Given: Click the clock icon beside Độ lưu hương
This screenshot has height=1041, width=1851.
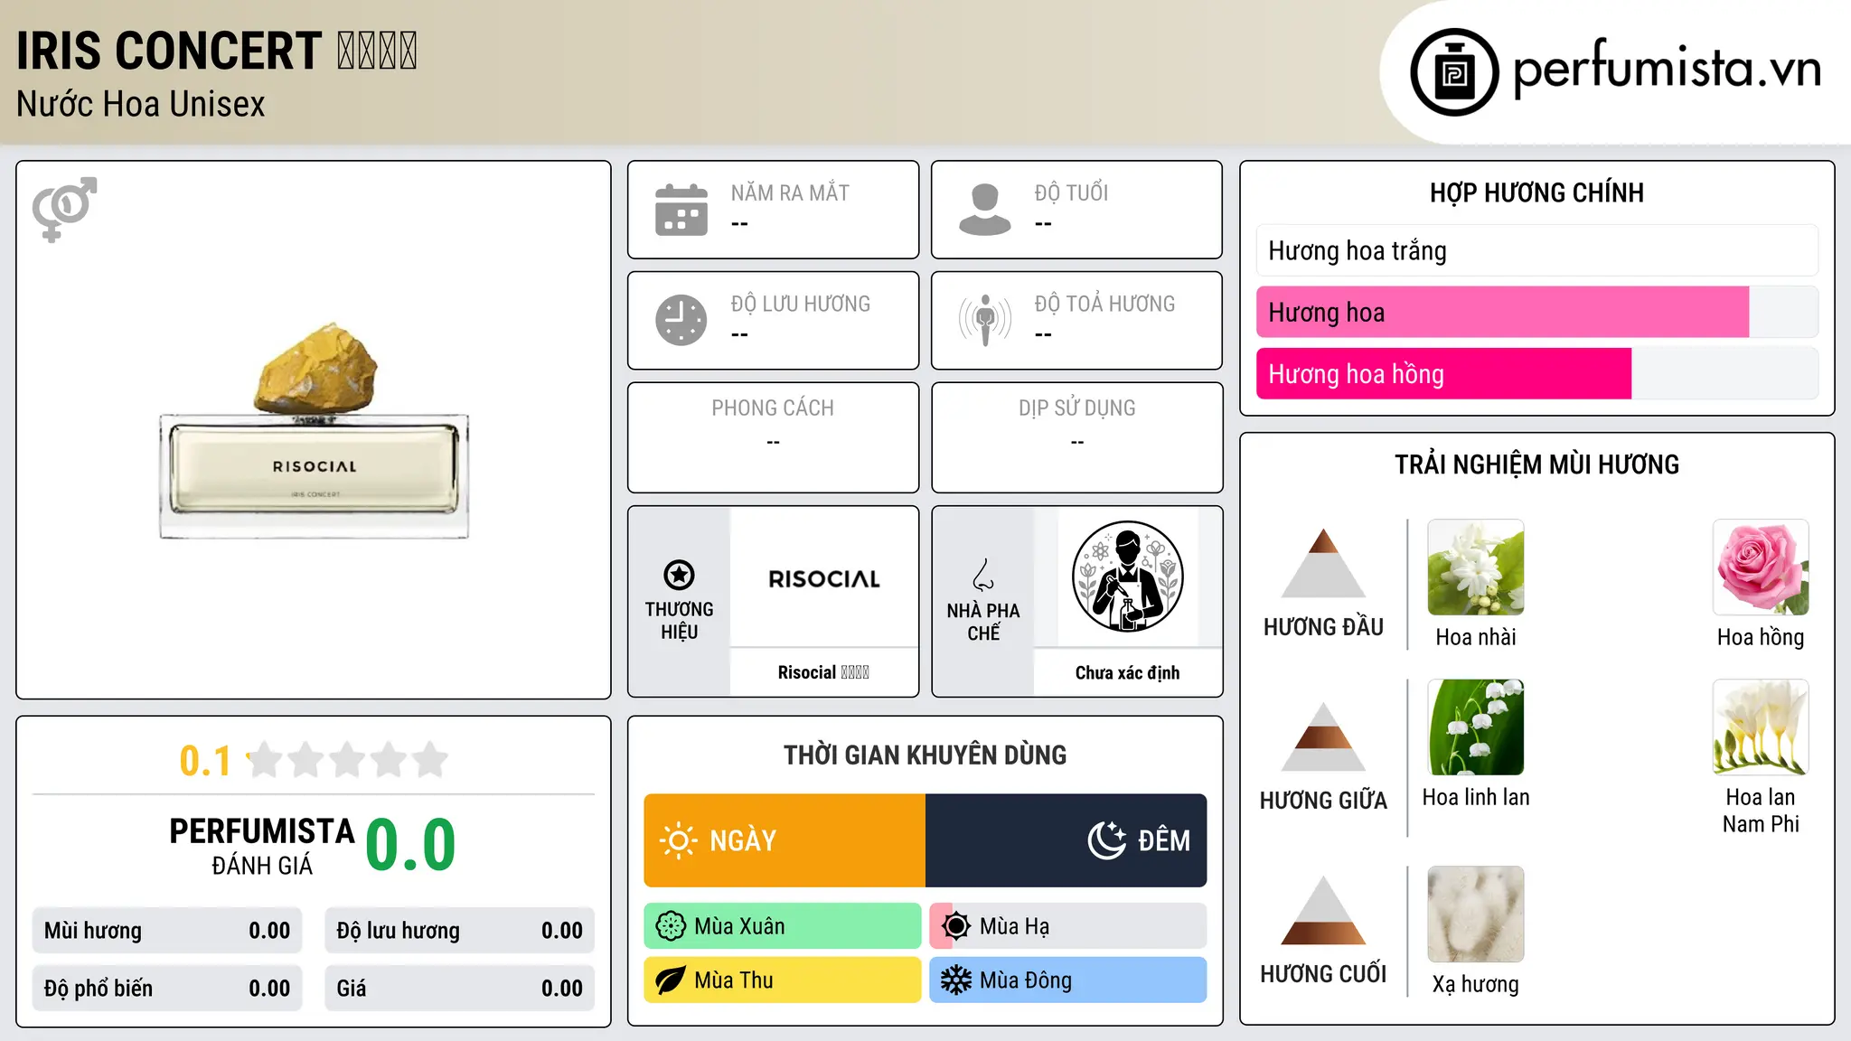Looking at the screenshot, I should (x=681, y=320).
